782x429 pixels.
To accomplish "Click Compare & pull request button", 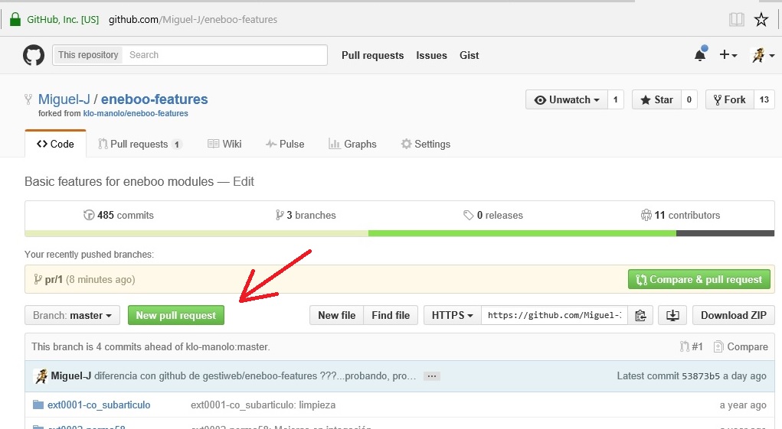I will [x=699, y=279].
